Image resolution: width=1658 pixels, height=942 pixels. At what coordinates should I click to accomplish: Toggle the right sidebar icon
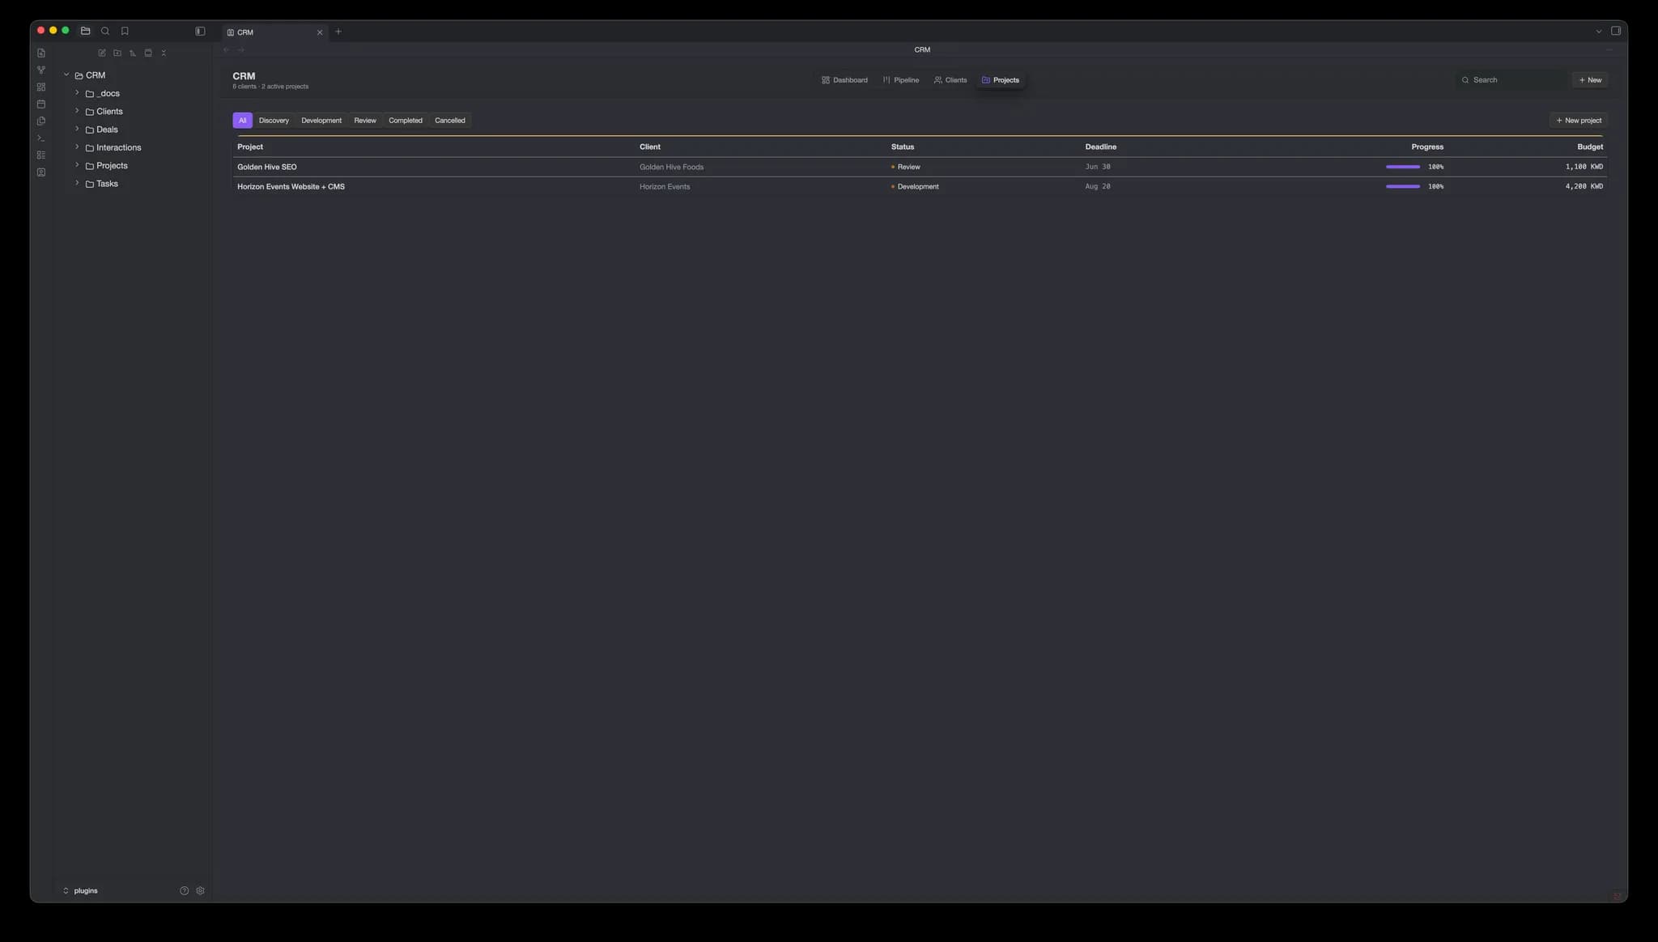[1616, 31]
